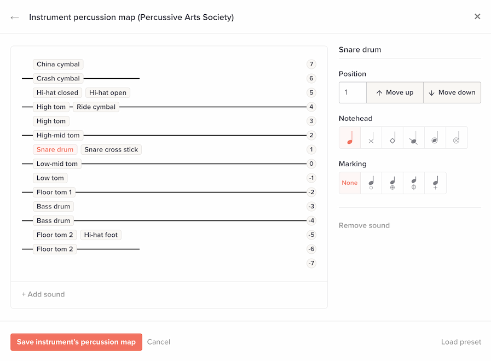Screen dimensions: 491x361
Task: Remove the Snare drum sound
Action: [364, 225]
